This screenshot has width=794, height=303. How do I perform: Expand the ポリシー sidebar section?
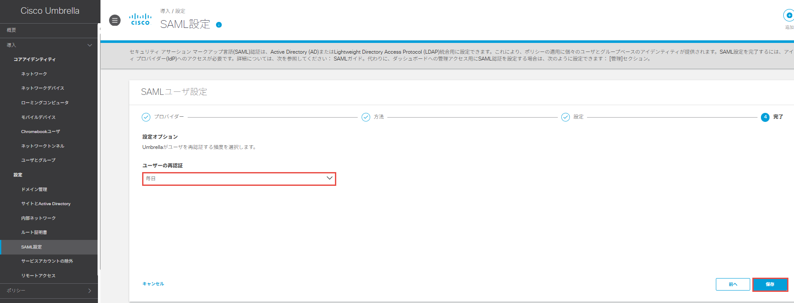click(x=89, y=291)
